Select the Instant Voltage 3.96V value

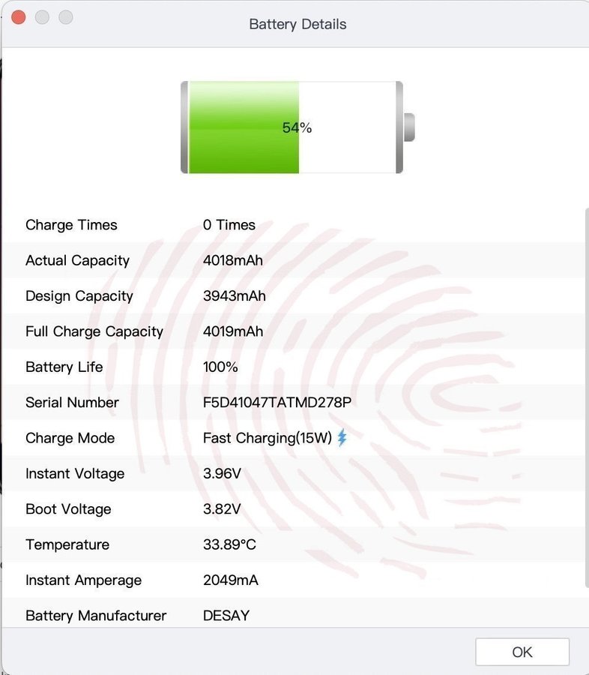tap(222, 474)
